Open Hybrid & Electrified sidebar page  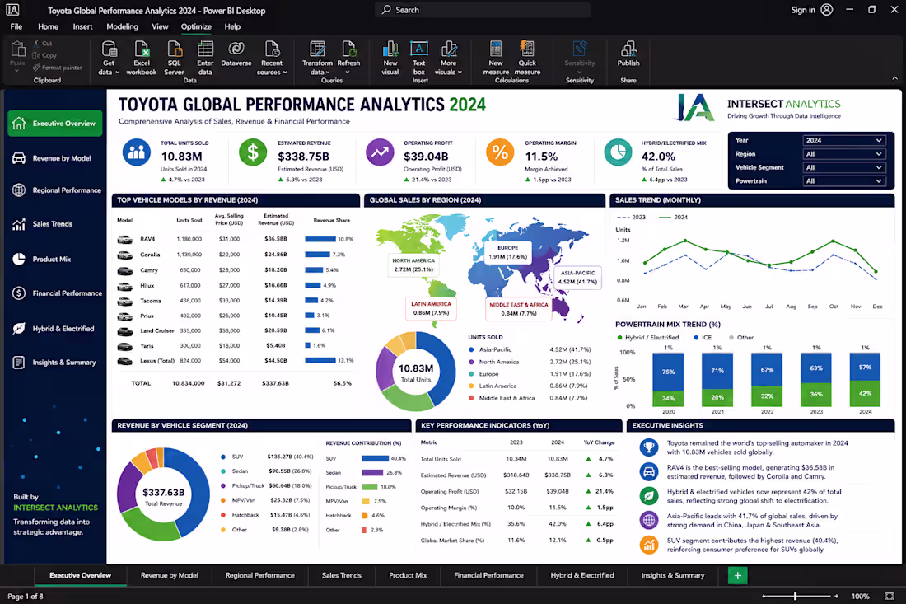pyautogui.click(x=55, y=329)
